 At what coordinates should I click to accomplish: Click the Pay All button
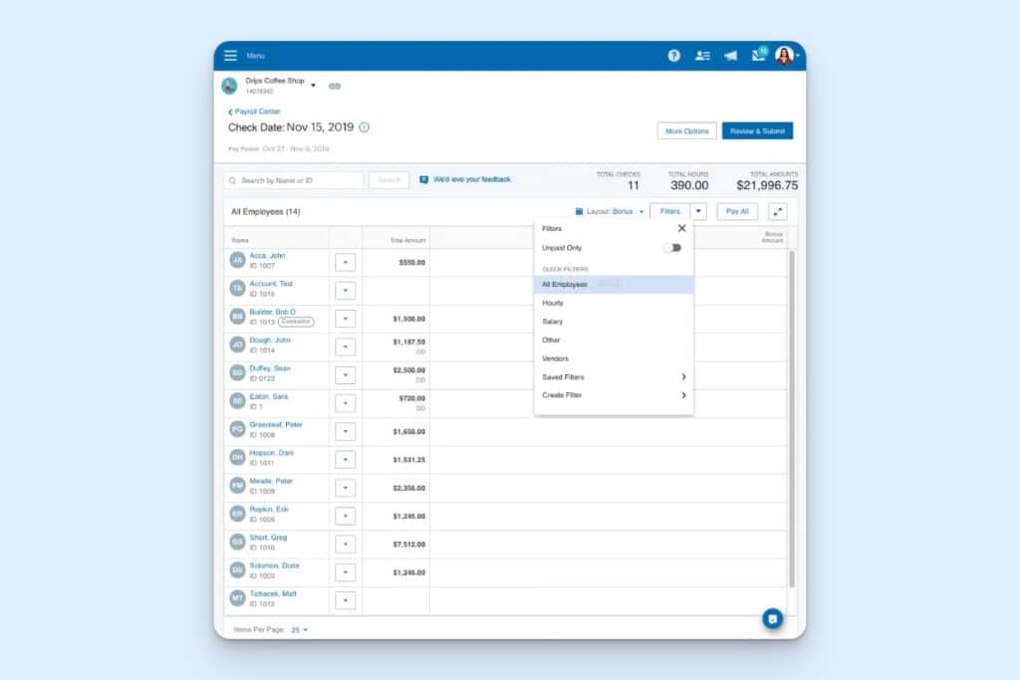pos(737,211)
